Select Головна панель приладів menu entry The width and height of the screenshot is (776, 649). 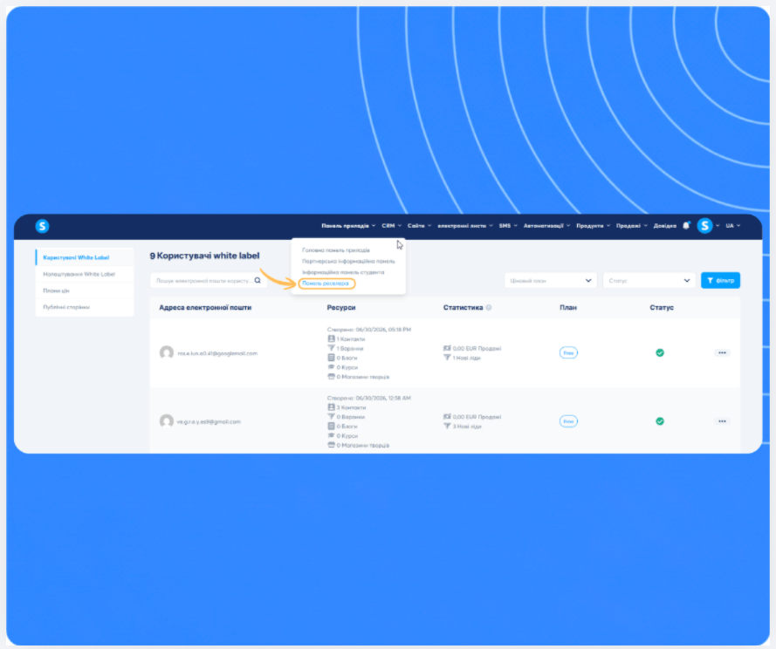coord(336,250)
